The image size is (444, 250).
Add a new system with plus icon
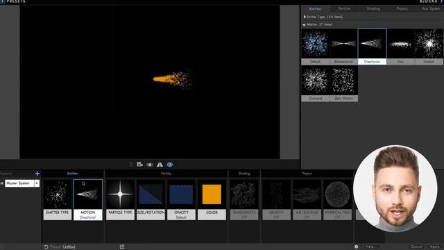tap(37, 174)
